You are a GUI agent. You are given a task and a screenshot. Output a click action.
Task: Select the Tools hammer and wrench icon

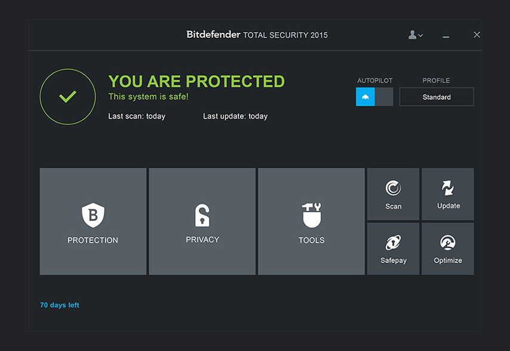[x=311, y=215]
